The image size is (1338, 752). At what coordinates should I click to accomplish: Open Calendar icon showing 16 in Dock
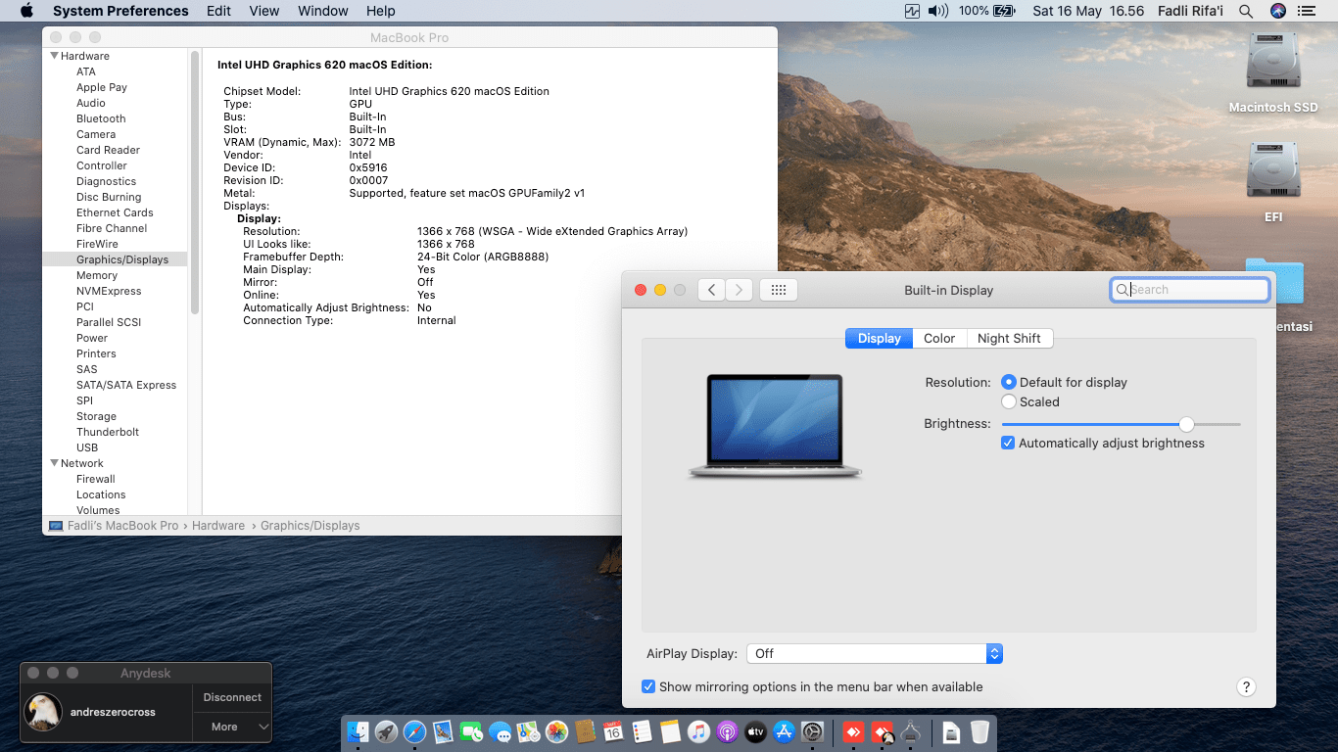(x=613, y=731)
